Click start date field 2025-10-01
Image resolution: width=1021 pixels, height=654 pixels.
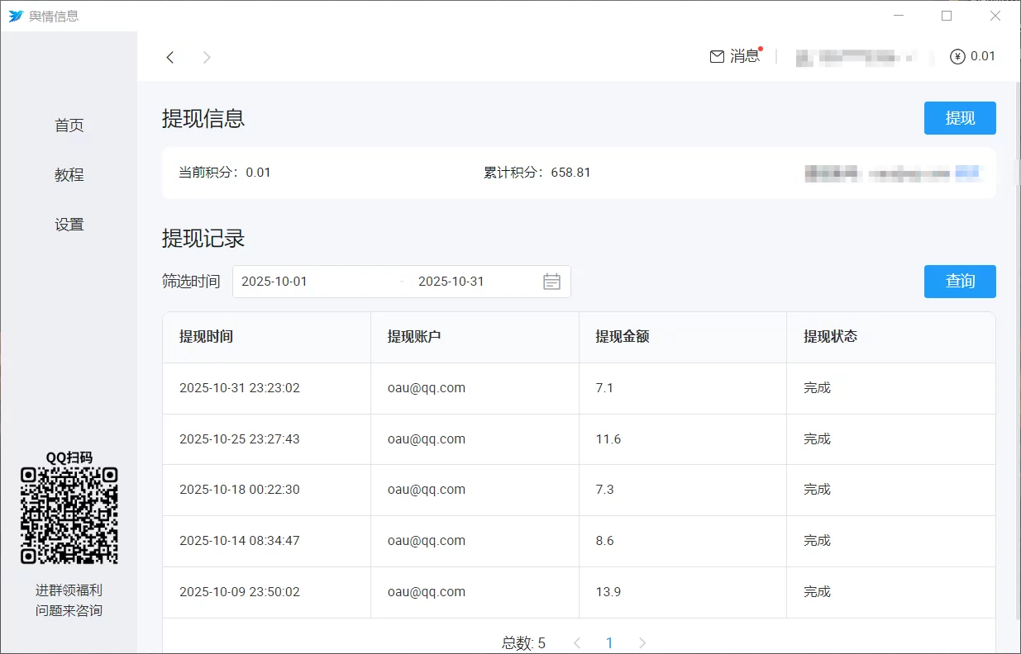pyautogui.click(x=314, y=282)
